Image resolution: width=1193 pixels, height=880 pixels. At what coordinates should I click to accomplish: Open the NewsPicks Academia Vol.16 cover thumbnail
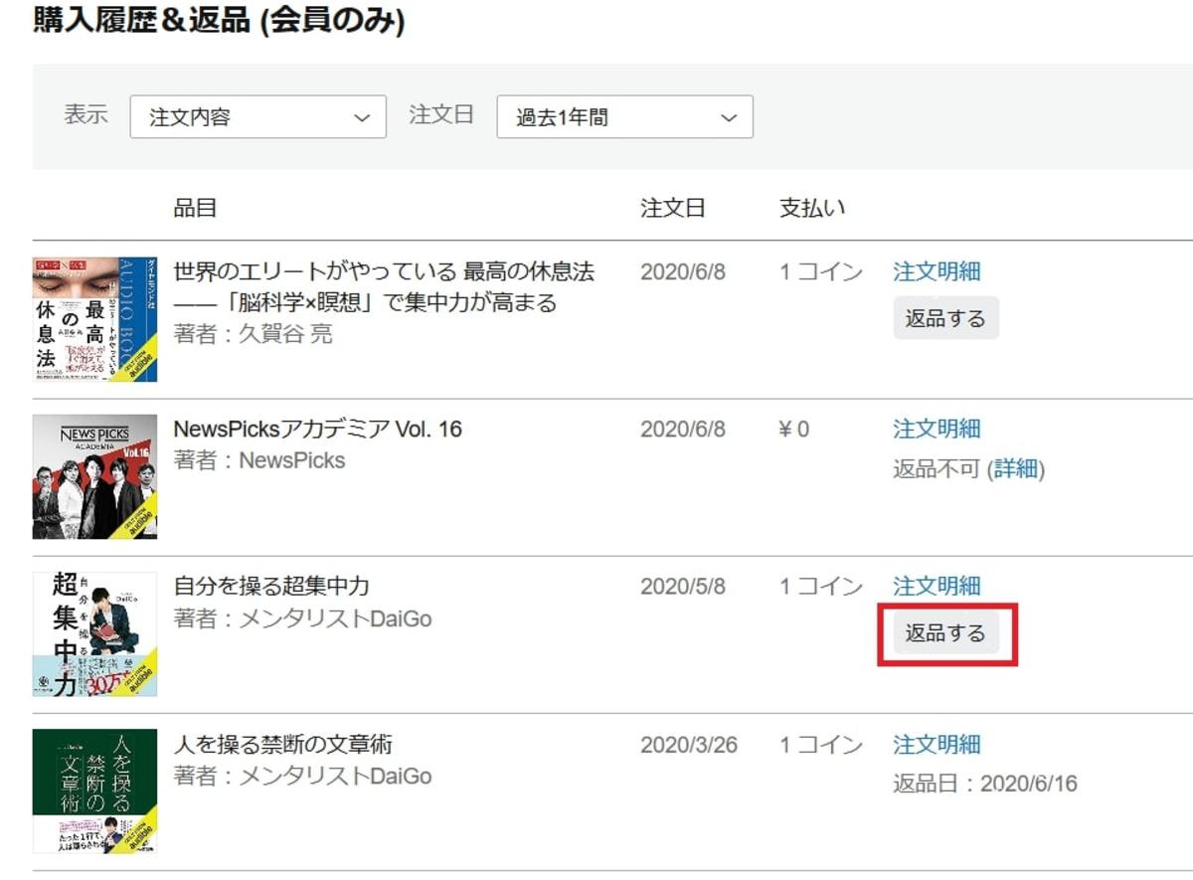coord(94,476)
